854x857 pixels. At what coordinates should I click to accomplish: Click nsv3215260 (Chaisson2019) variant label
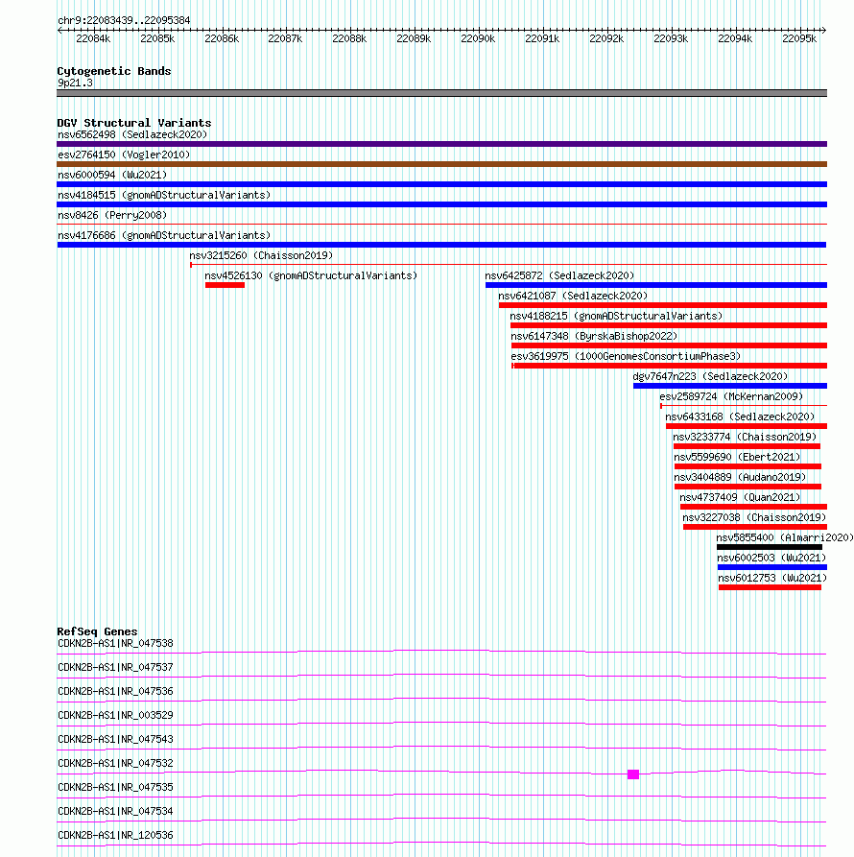click(261, 256)
